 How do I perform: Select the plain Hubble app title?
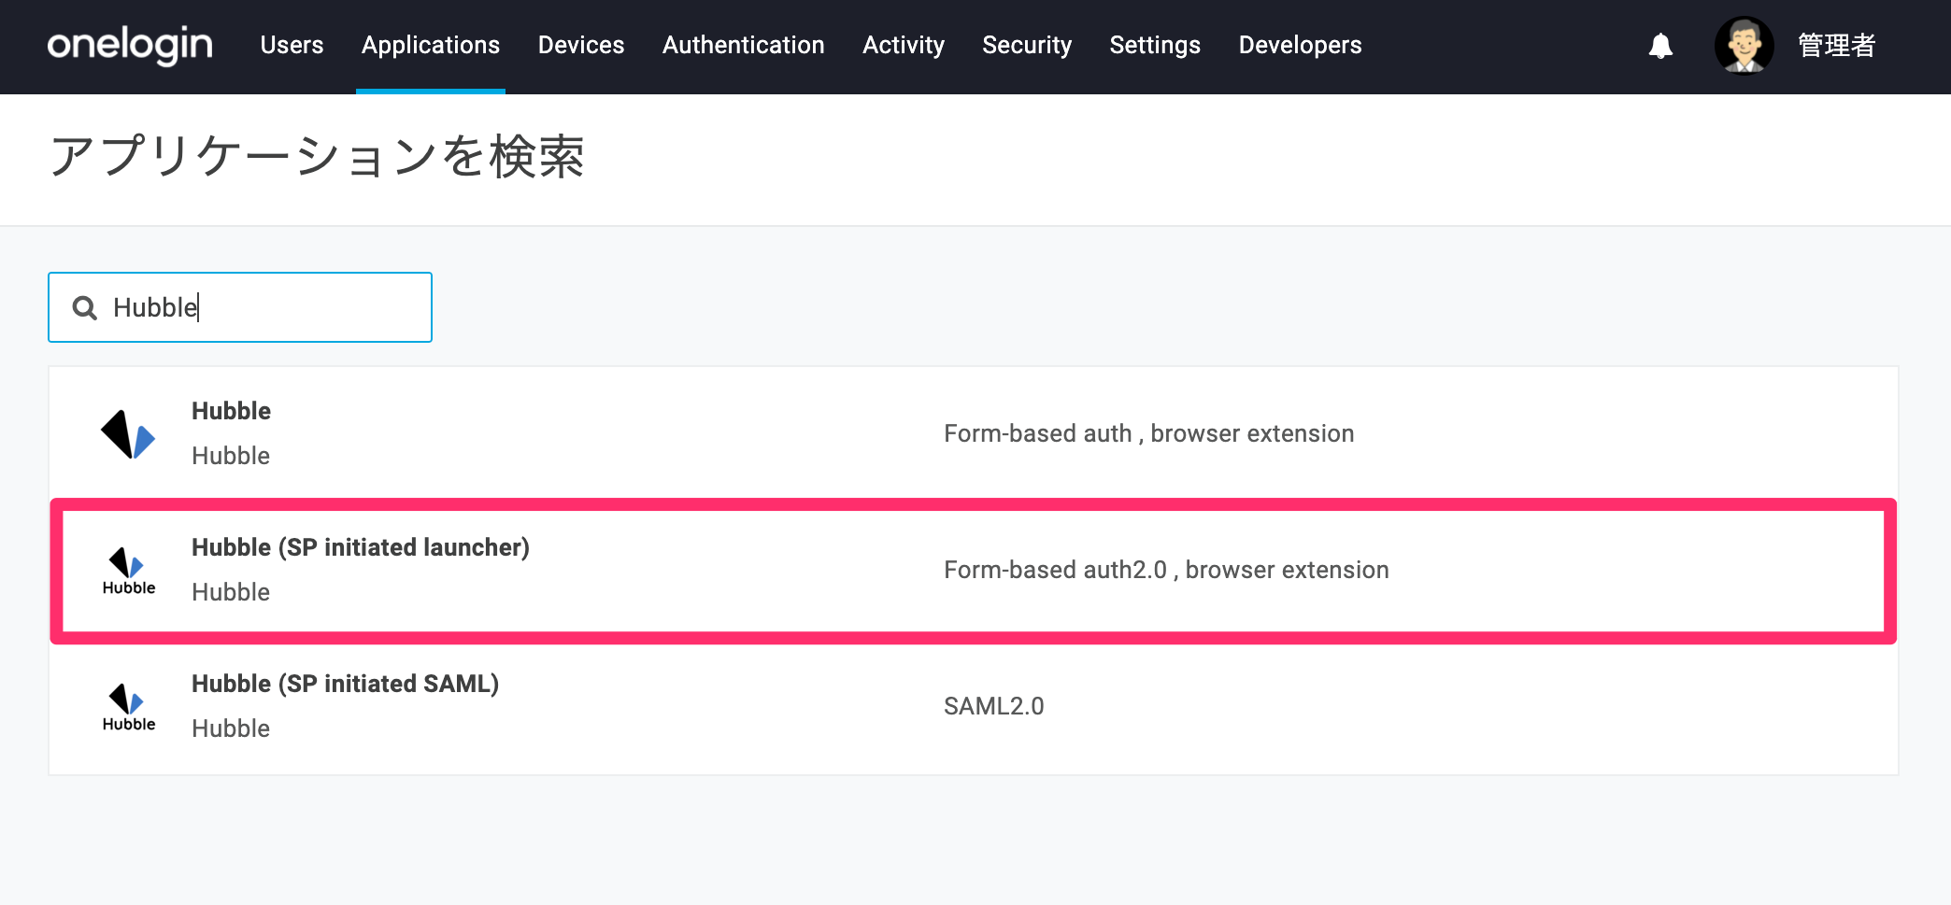coord(231,411)
